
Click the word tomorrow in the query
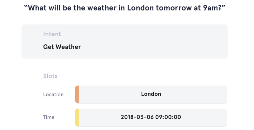point(174,8)
